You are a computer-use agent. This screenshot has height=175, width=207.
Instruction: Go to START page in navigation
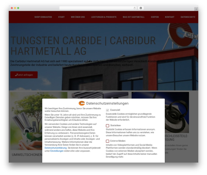61,17
